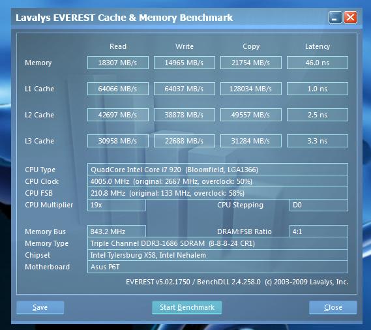This screenshot has height=330, width=371.
Task: Close the benchmark dialog via Close button
Action: coord(333,307)
